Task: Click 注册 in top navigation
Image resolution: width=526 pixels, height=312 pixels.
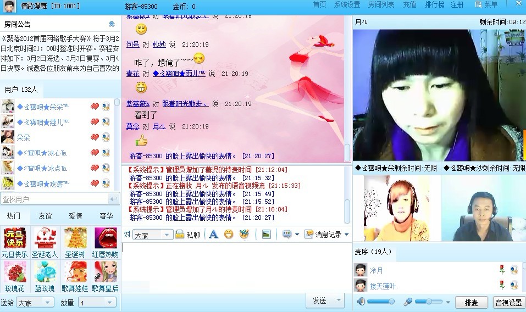Action: click(457, 5)
